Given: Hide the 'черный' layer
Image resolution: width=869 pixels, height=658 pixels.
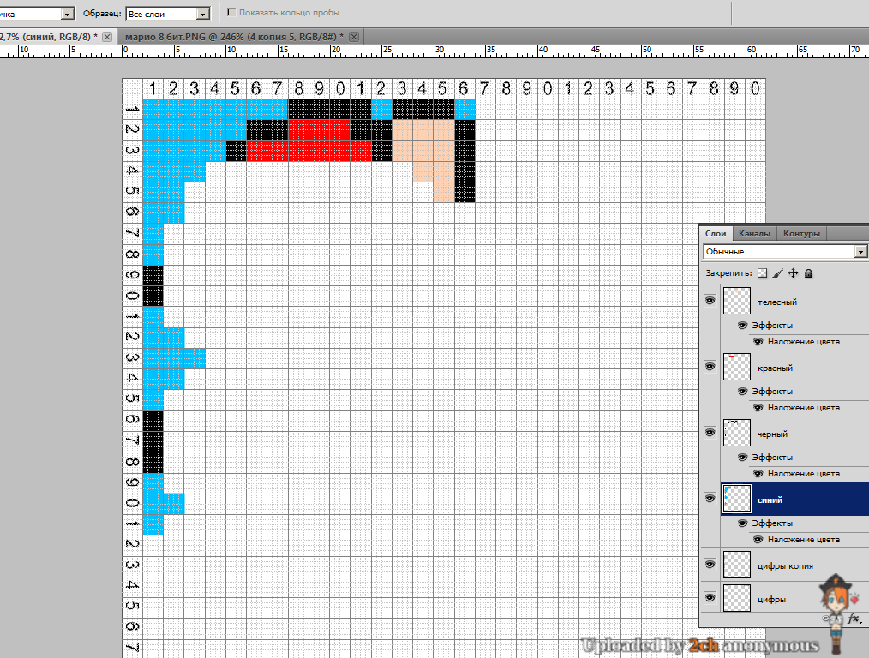Looking at the screenshot, I should coord(710,433).
